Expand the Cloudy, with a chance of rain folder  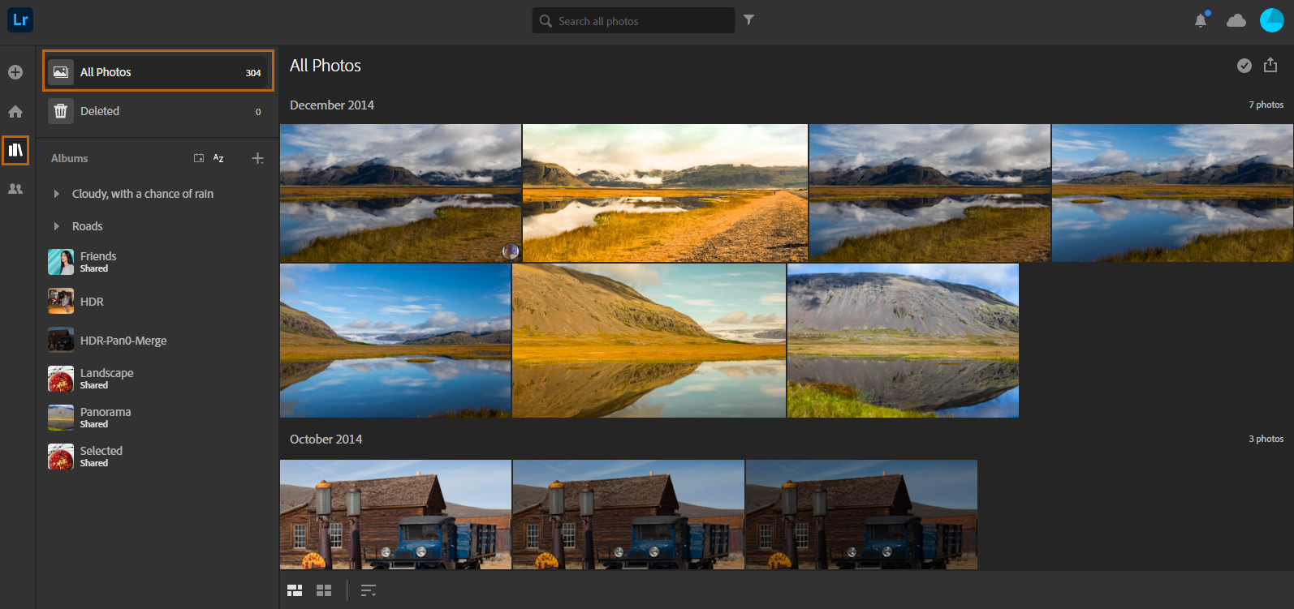click(56, 194)
